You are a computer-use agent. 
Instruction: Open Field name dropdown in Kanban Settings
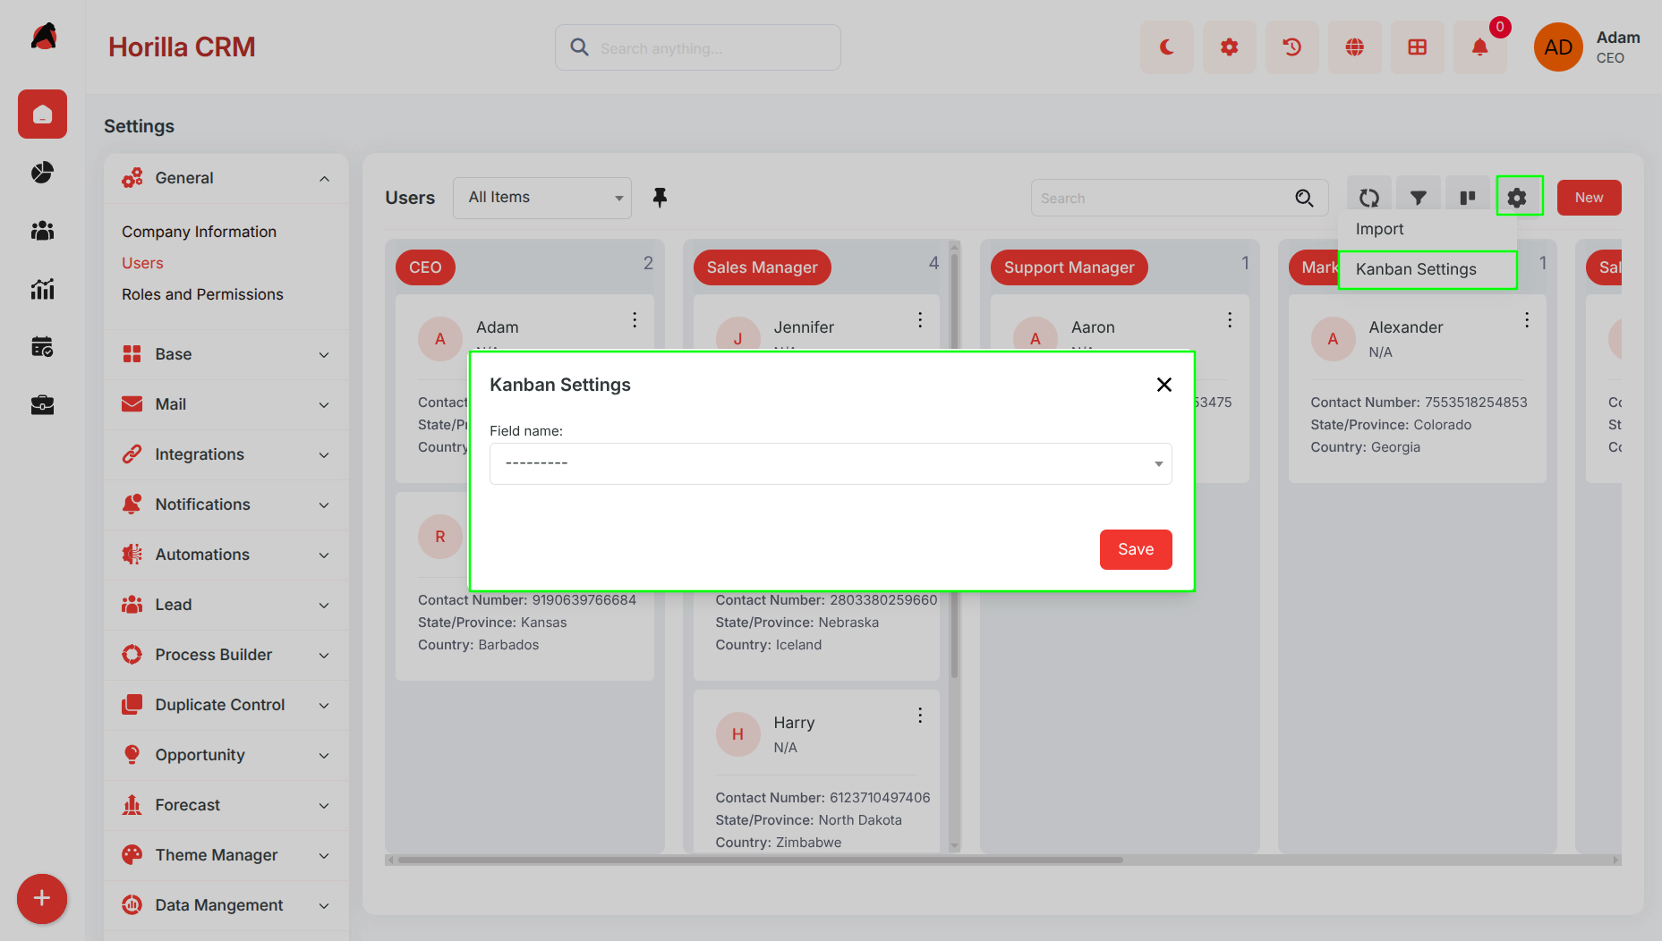(831, 463)
